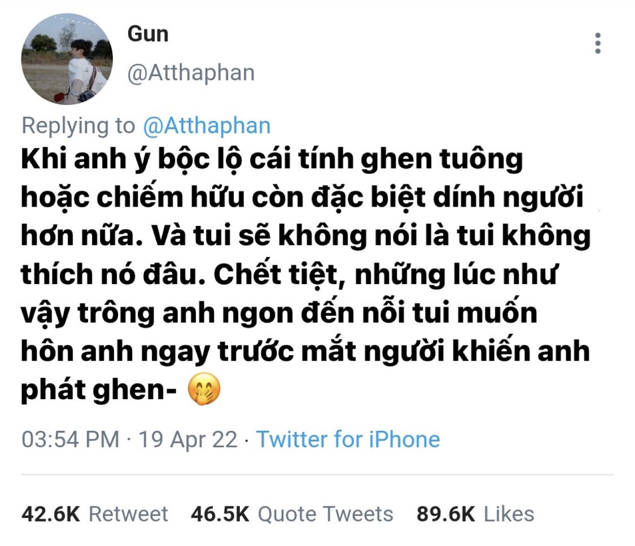Screen dimensions: 635x546
Task: Click the "Replying to" label
Action: pos(78,125)
